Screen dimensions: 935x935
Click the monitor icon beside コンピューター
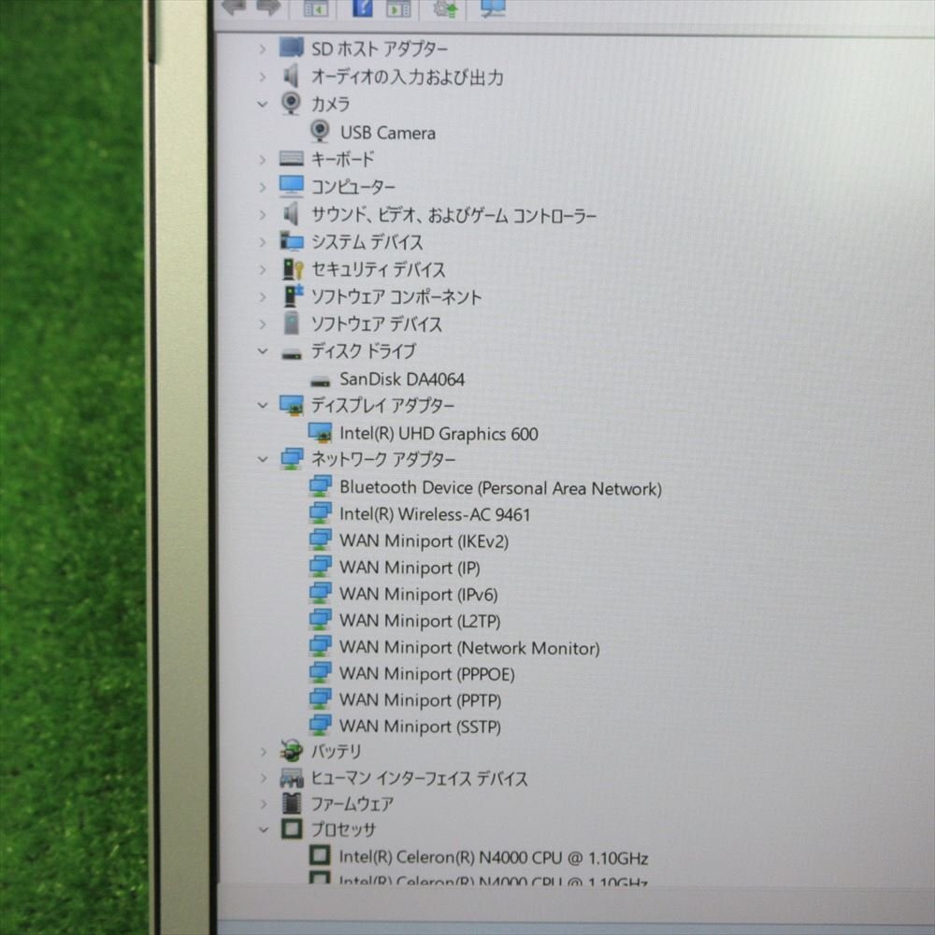click(x=291, y=186)
